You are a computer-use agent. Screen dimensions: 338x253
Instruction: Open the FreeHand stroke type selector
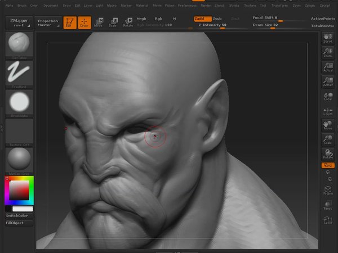pyautogui.click(x=19, y=73)
